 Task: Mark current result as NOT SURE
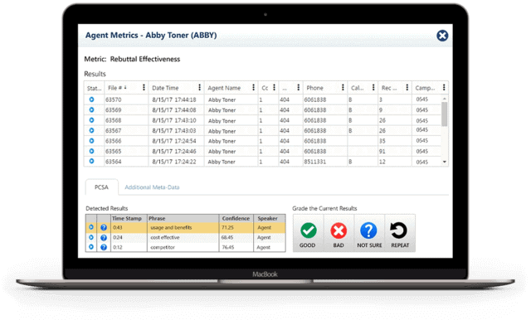pos(369,233)
